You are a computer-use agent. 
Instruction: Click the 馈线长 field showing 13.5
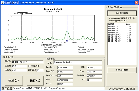click(19, 66)
